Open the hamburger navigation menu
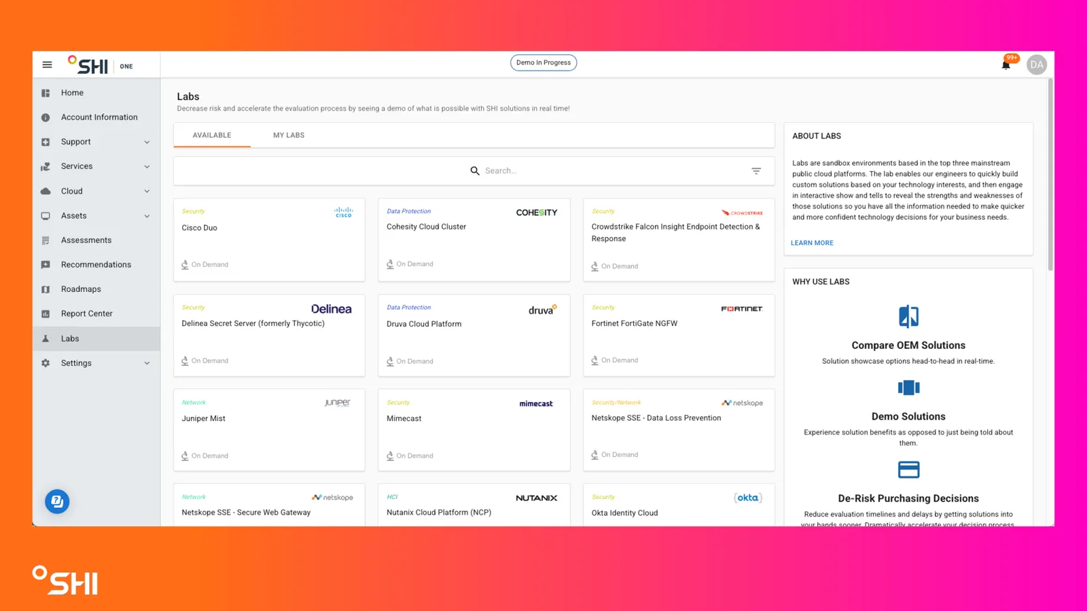The image size is (1087, 611). pos(47,64)
